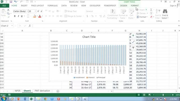
Task: Open the font name dropdown Calibri (Body)
Action: [x=27, y=11]
